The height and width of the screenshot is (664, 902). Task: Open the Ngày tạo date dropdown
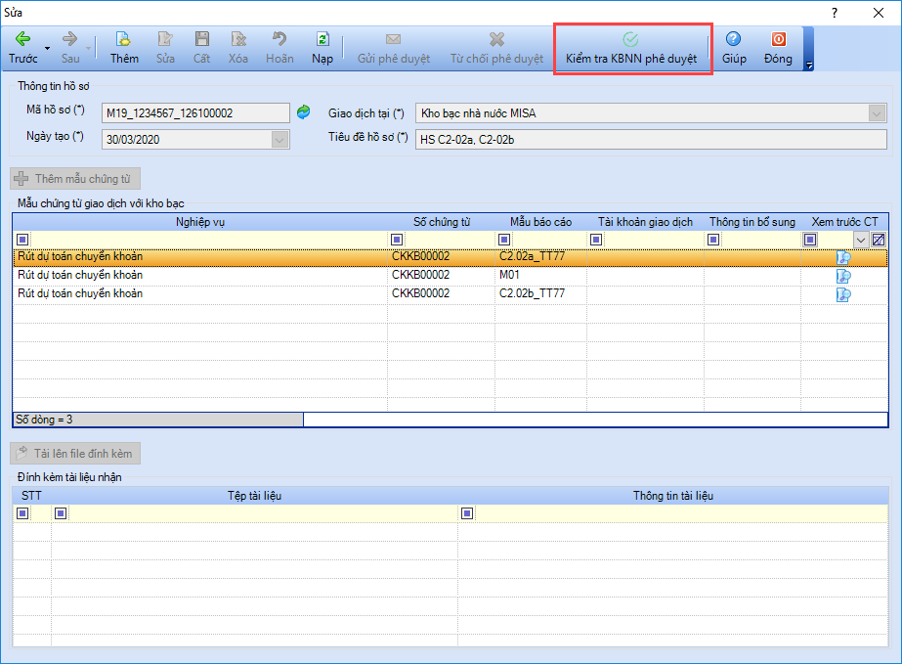(279, 140)
